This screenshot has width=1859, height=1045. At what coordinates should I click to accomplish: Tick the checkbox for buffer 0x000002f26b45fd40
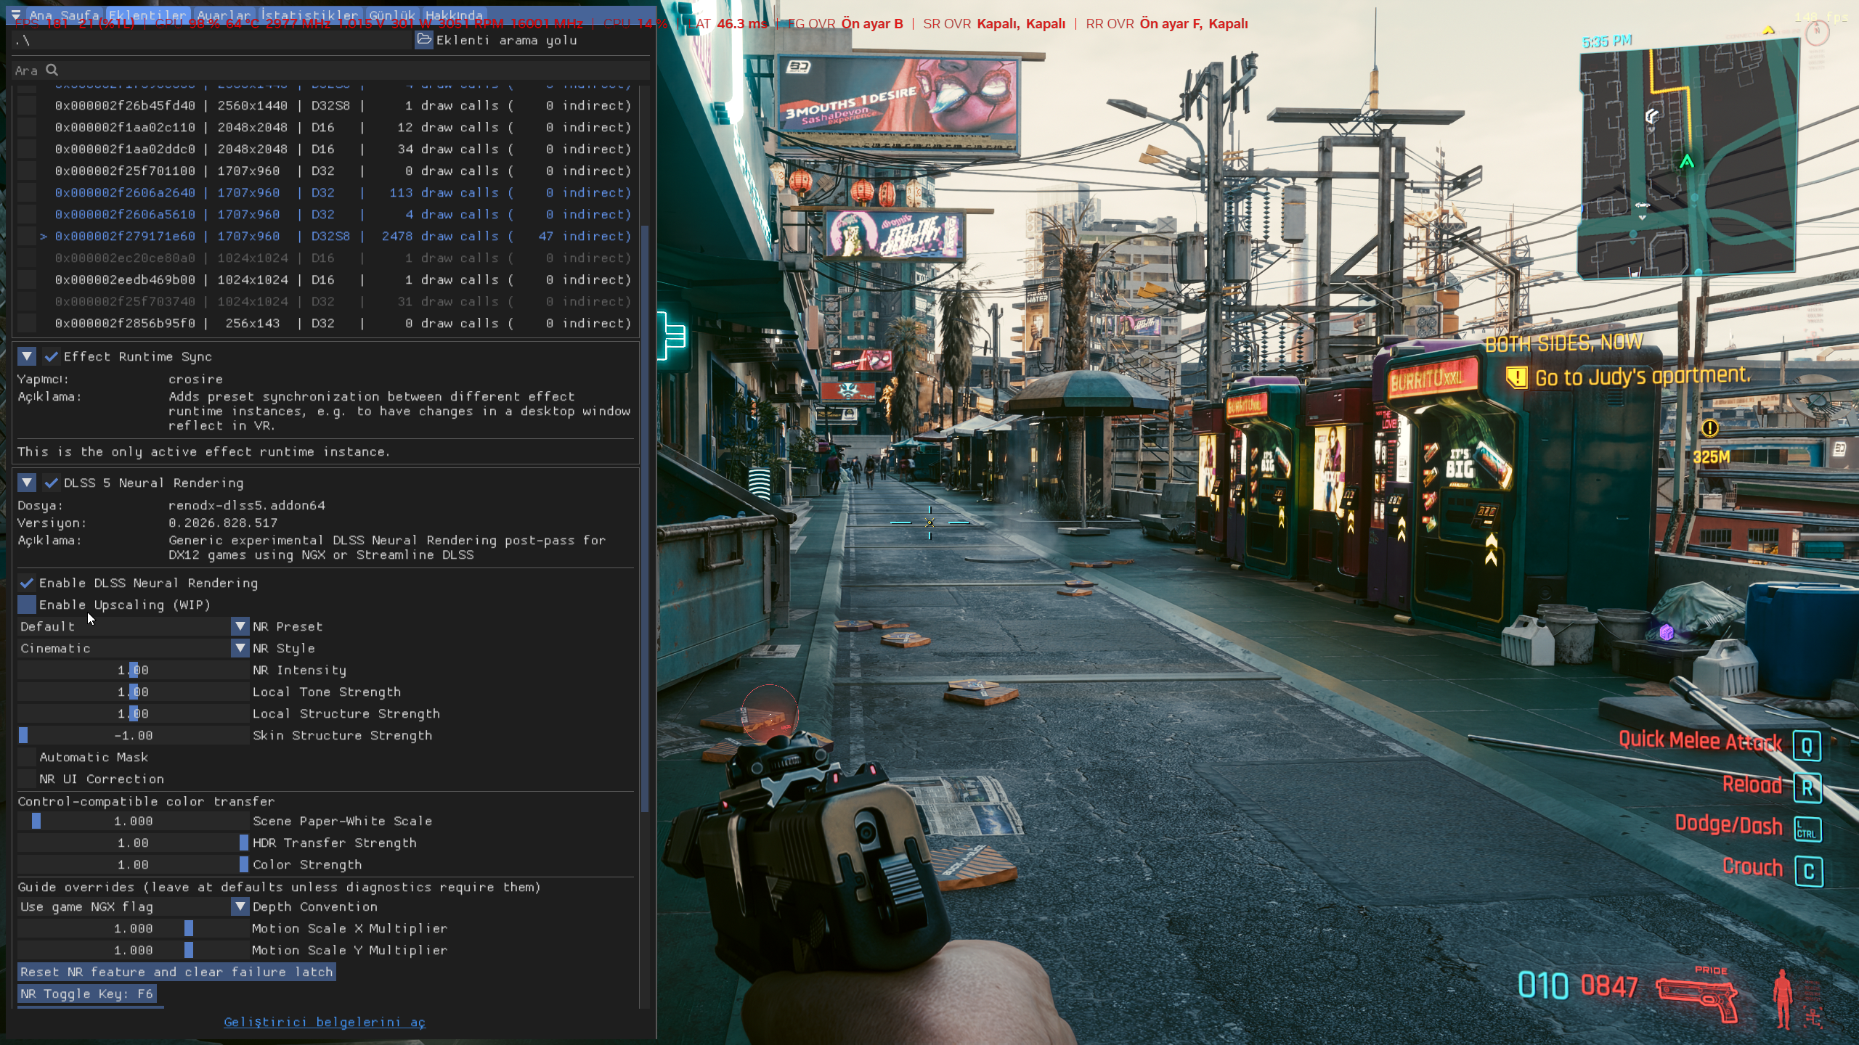click(x=27, y=105)
